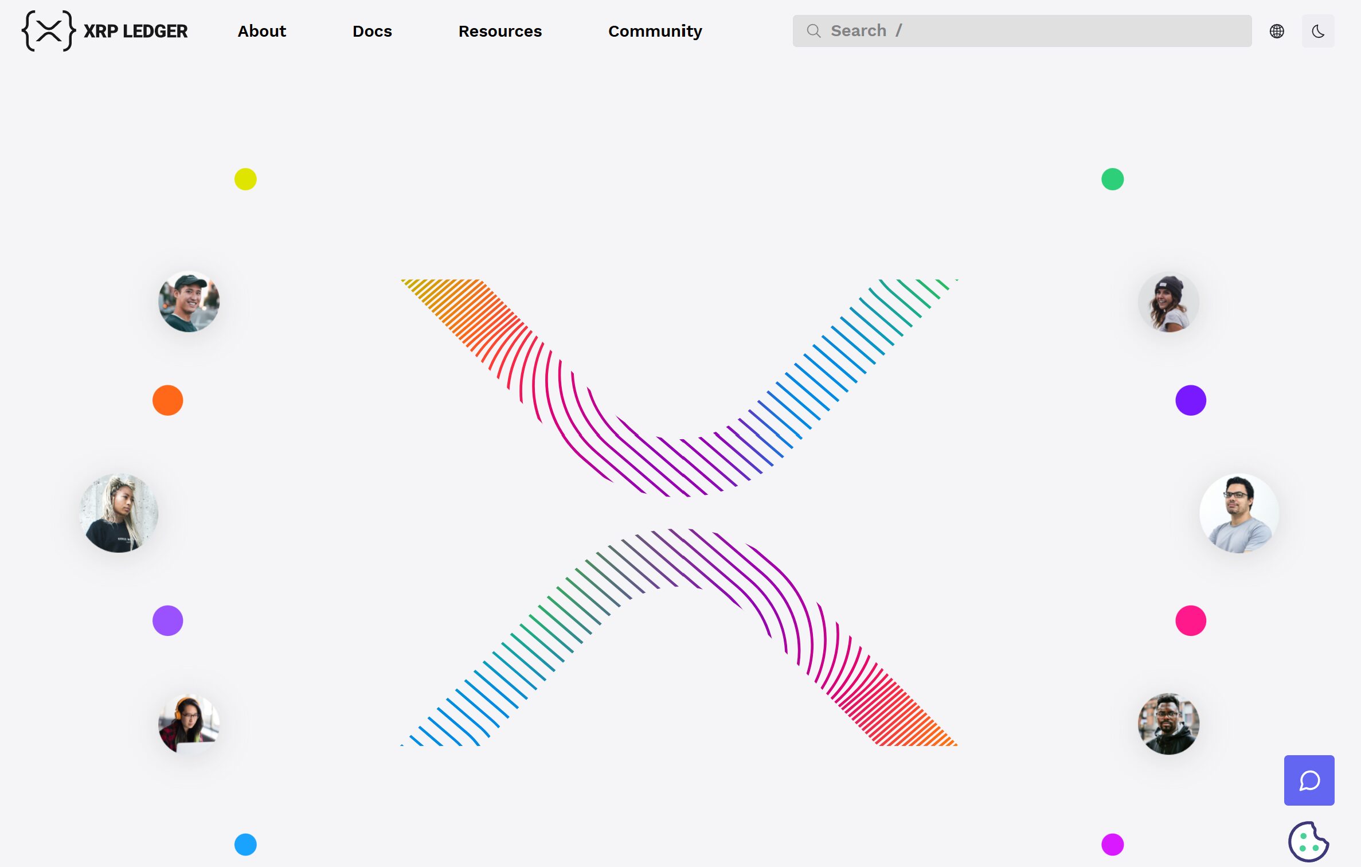Click the search magnifier icon
1361x867 pixels.
[813, 31]
